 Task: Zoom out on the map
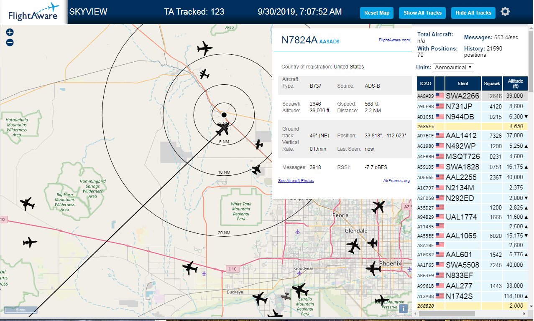click(x=10, y=43)
